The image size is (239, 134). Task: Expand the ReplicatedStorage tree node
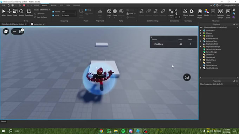(201, 47)
